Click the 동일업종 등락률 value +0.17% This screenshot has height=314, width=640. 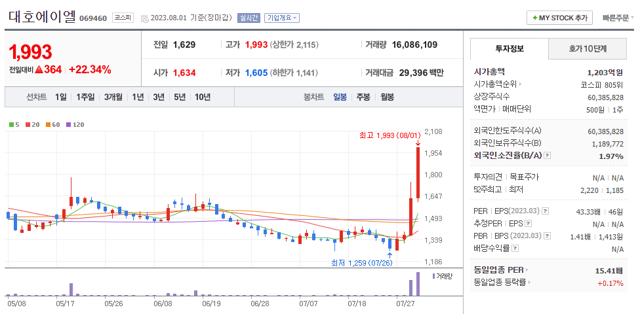tap(610, 283)
